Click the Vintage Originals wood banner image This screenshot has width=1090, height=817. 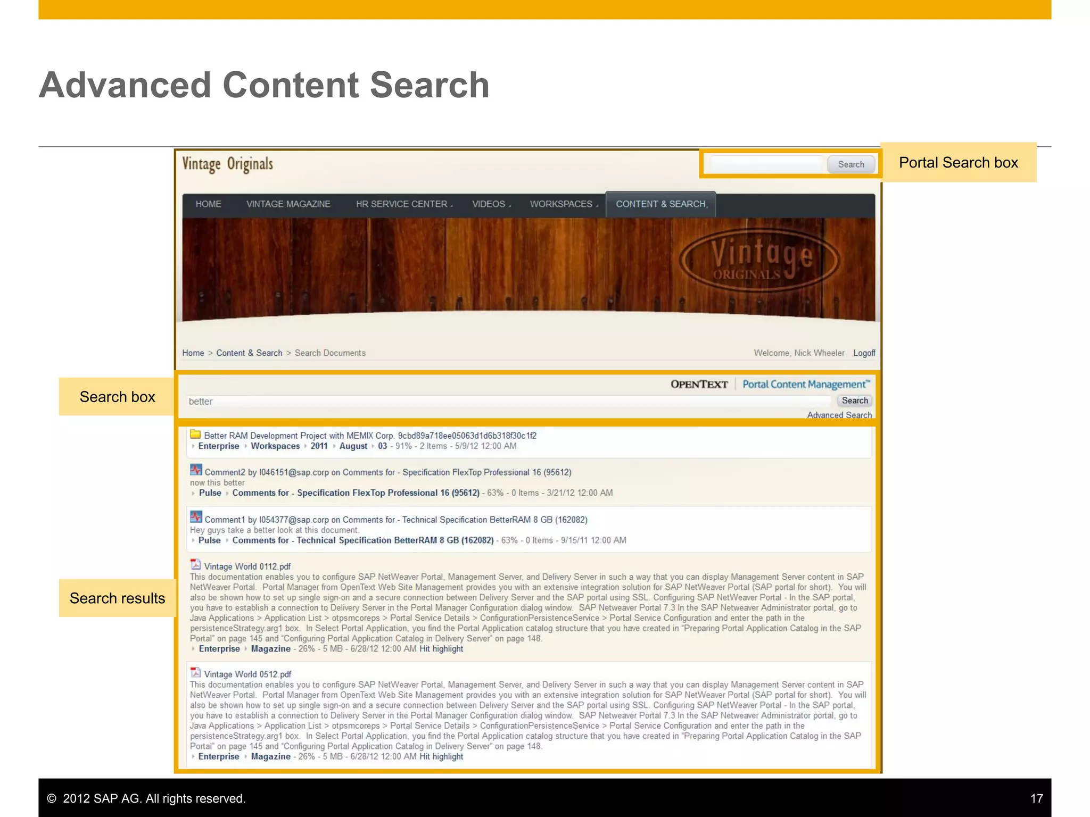click(529, 270)
